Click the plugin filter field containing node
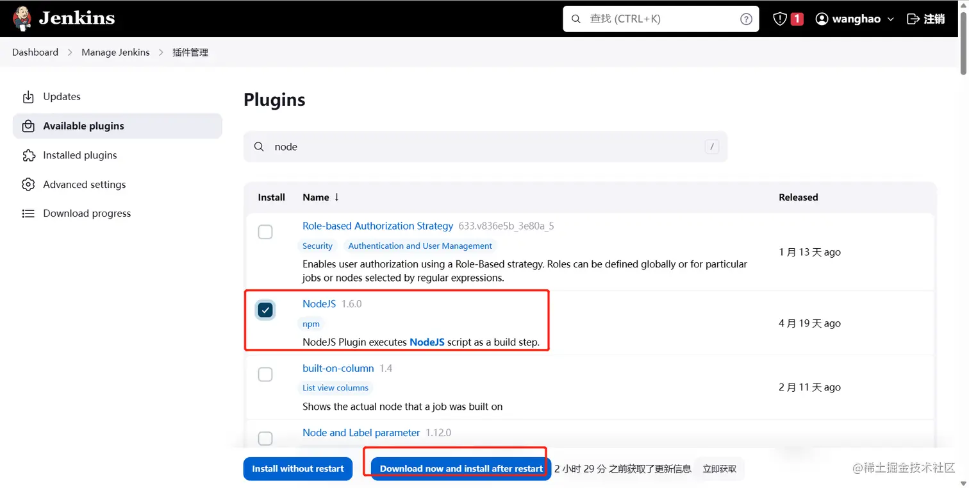 (x=485, y=147)
